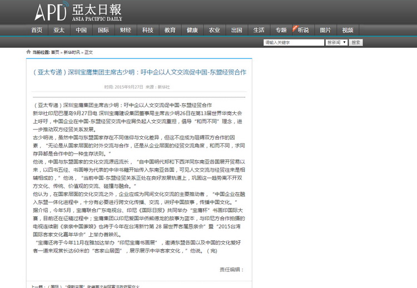Image resolution: width=417 pixels, height=288 pixels.
Task: Click the 听说 new badge icon
Action: pos(295,28)
